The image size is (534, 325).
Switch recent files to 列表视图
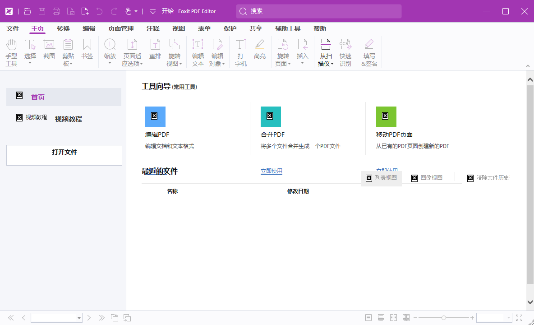click(381, 178)
